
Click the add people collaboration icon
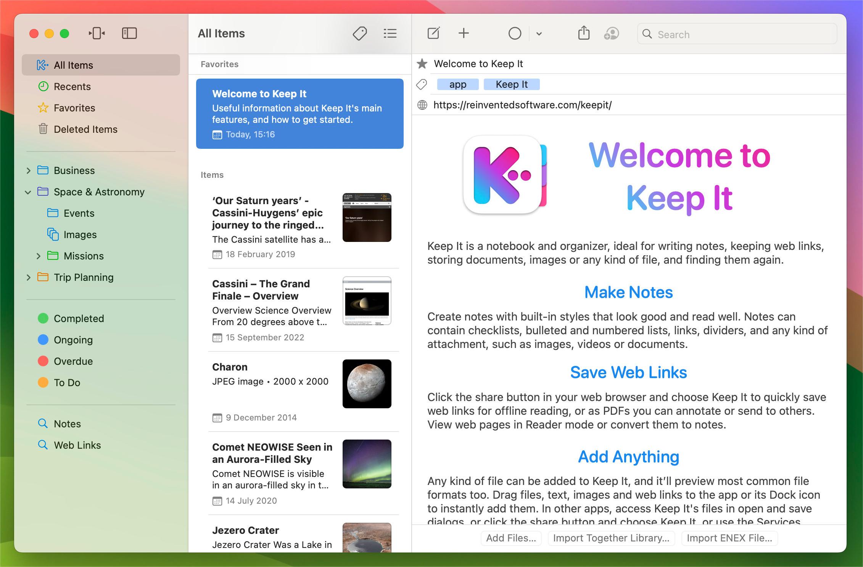point(611,34)
